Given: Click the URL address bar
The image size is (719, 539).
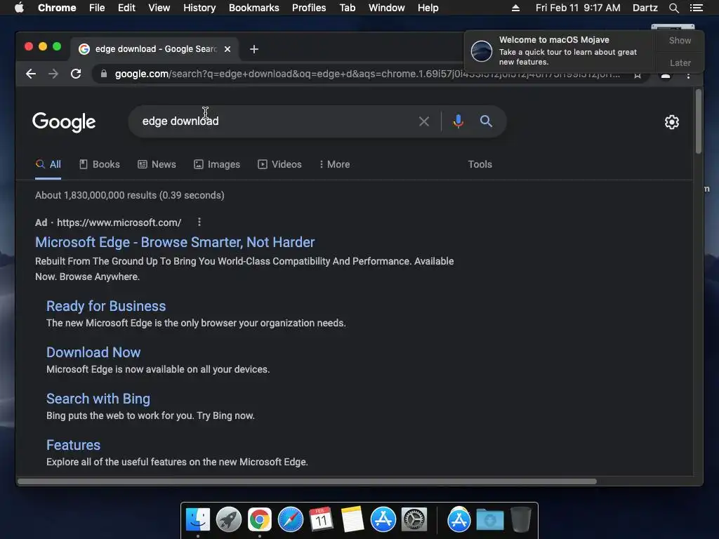Looking at the screenshot, I should tap(367, 74).
